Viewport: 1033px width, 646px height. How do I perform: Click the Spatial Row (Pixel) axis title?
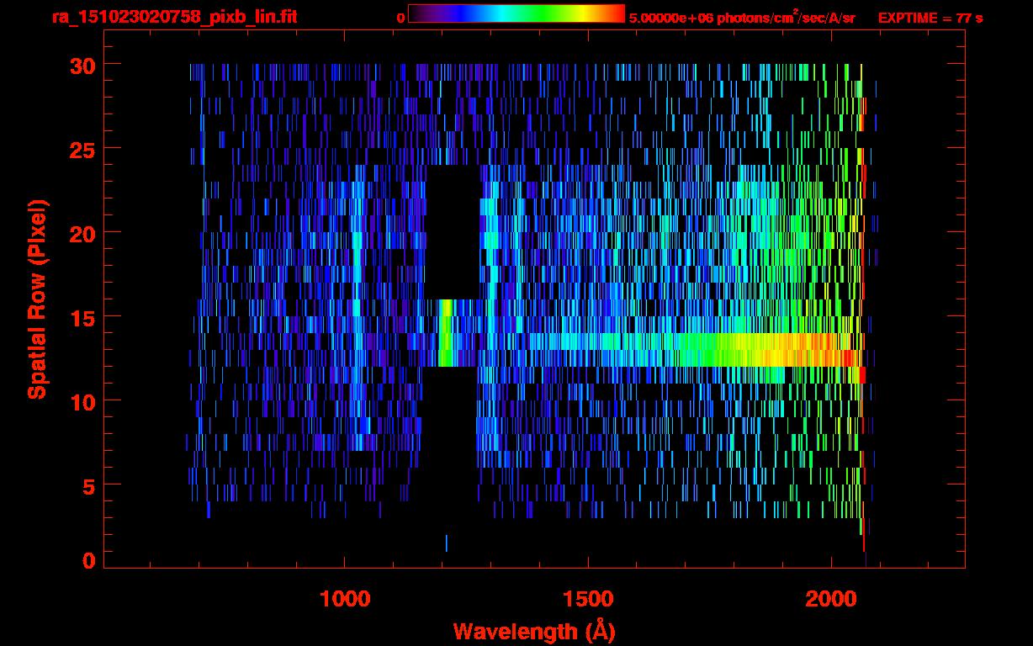coord(38,299)
